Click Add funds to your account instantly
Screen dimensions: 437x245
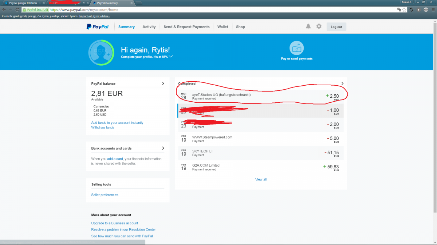pos(117,123)
